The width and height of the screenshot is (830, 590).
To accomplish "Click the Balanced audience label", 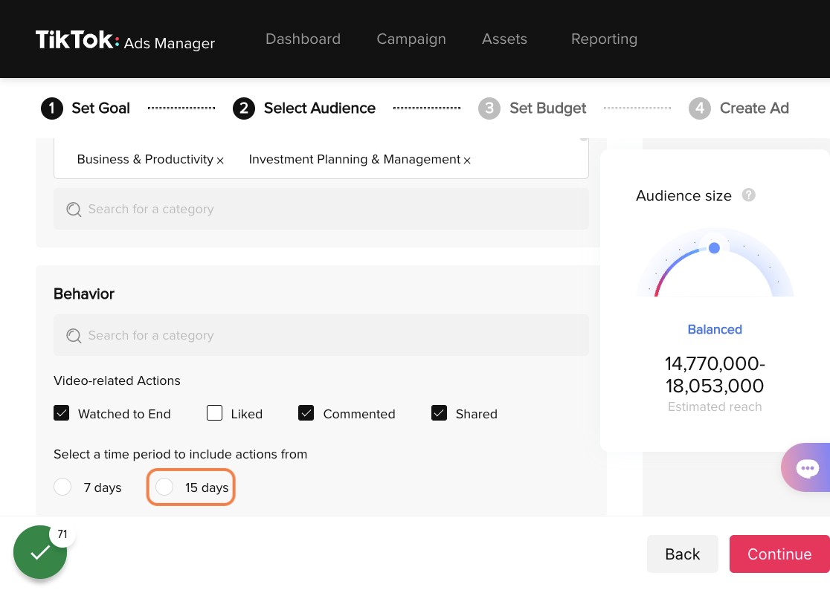I will coord(715,329).
